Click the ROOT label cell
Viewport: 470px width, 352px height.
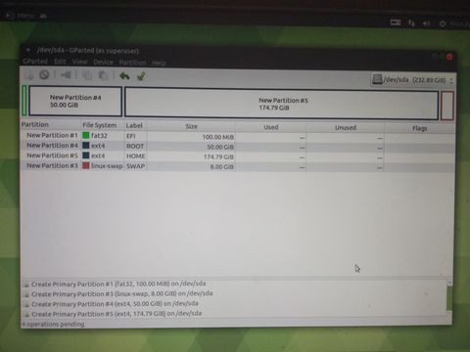tap(136, 146)
